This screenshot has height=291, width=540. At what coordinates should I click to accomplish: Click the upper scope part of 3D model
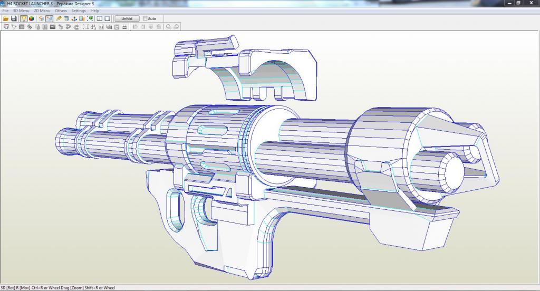coord(248,69)
